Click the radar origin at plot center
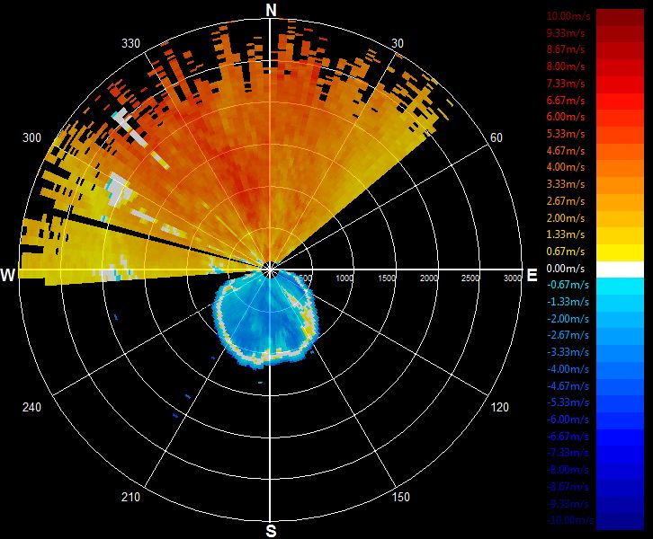The image size is (653, 539). point(270,270)
